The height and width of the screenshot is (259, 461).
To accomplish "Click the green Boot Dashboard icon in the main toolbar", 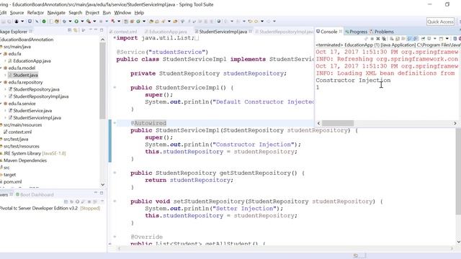I will [44, 22].
